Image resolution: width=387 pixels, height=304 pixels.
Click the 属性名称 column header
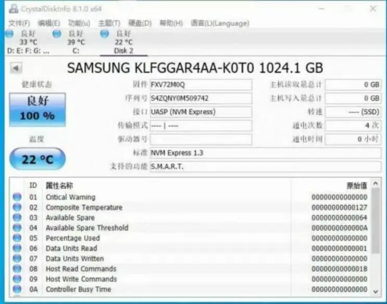pos(59,186)
